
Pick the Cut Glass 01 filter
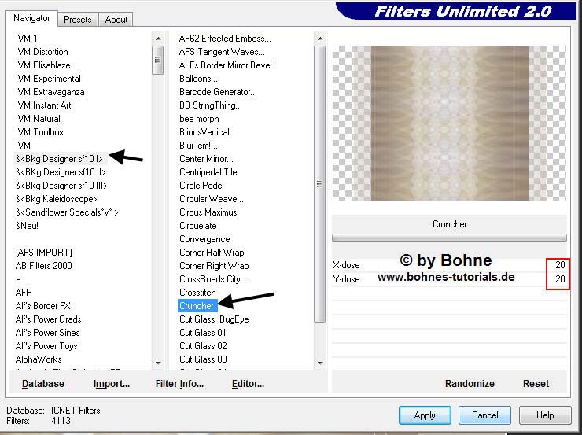click(203, 333)
